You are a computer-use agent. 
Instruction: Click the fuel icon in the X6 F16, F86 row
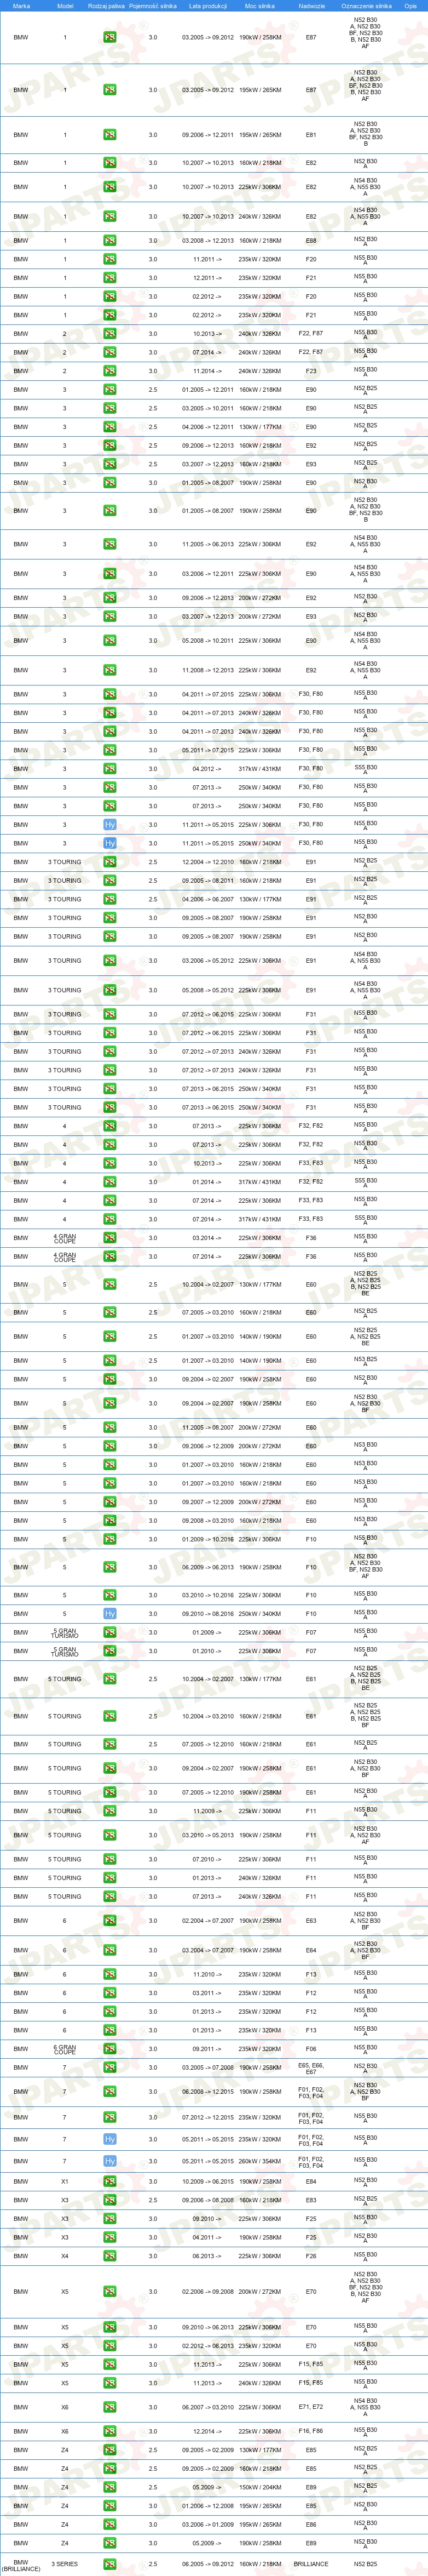click(110, 2431)
